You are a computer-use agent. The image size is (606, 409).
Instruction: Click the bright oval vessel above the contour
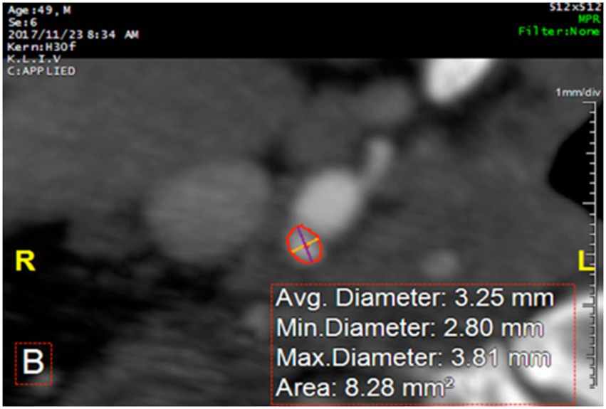pos(327,202)
